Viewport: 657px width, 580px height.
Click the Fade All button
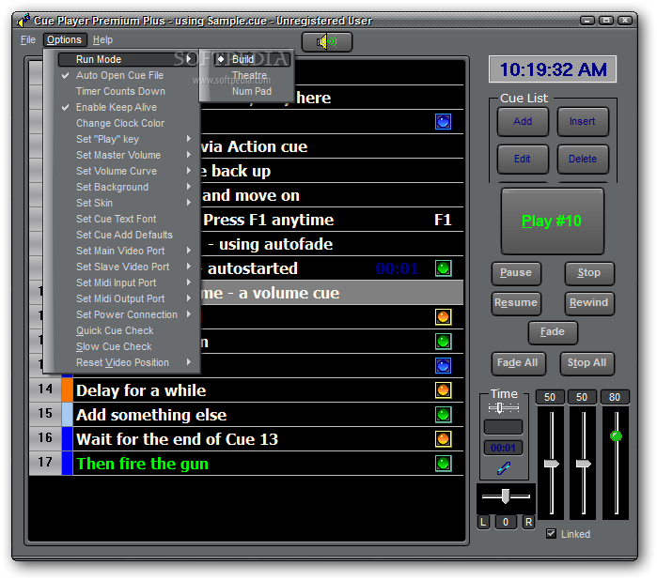(x=518, y=363)
